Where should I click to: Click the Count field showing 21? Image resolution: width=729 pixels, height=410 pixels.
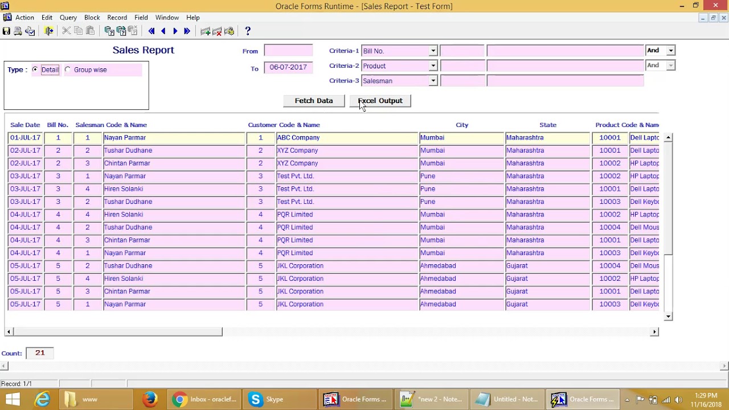(40, 353)
